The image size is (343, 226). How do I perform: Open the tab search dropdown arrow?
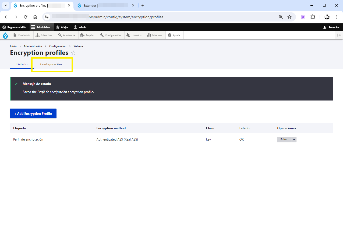point(5,5)
